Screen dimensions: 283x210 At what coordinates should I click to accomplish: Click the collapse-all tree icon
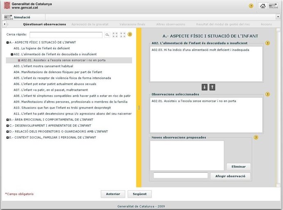(122, 35)
